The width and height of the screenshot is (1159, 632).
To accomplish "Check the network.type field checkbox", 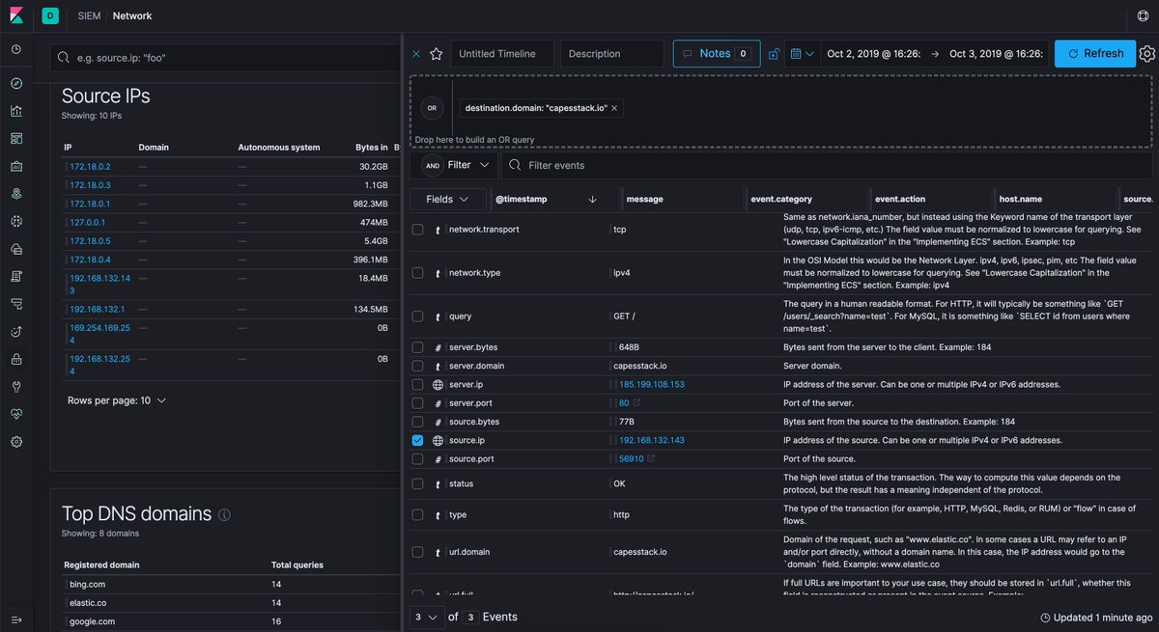I will coord(417,273).
